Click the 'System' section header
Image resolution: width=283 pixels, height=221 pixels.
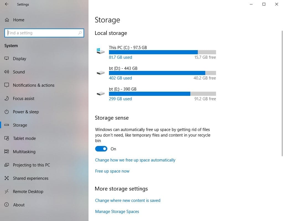point(11,46)
